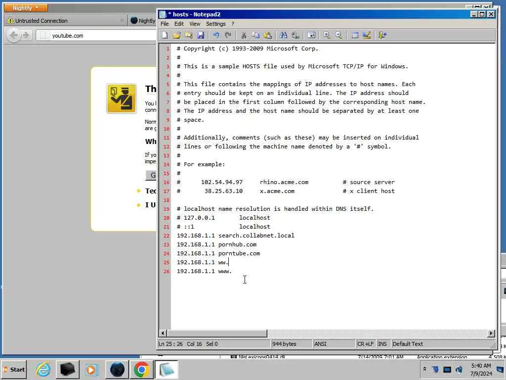This screenshot has width=506, height=380.
Task: Open the Replace text icon
Action: click(x=295, y=35)
